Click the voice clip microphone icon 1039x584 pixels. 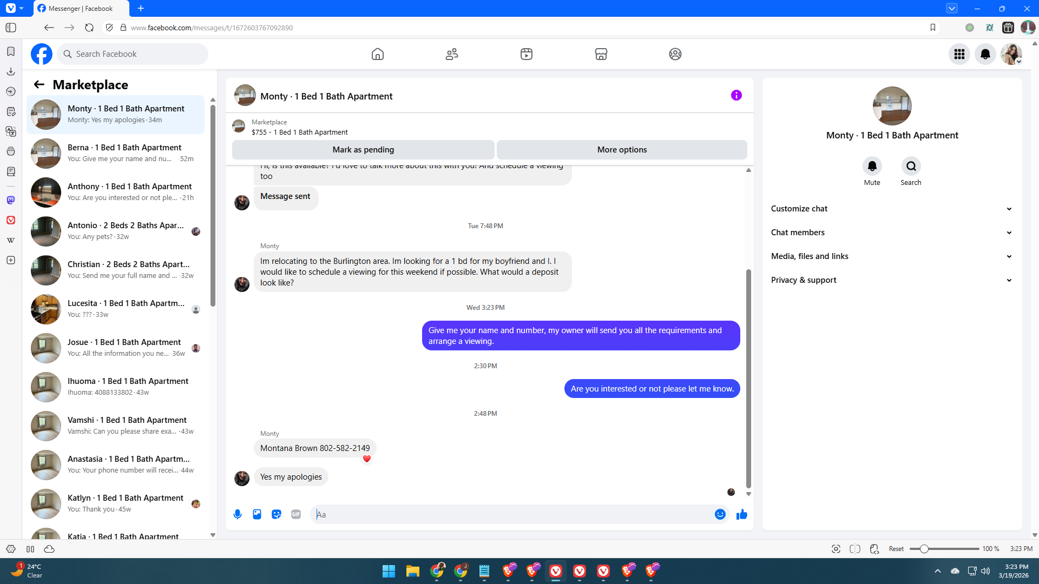(237, 514)
